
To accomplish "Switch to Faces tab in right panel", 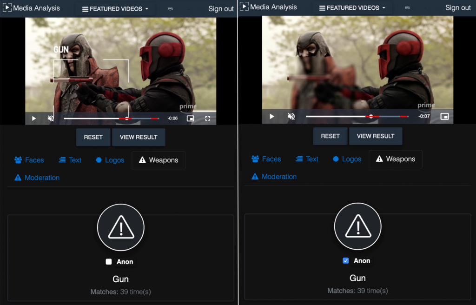I will (x=266, y=159).
